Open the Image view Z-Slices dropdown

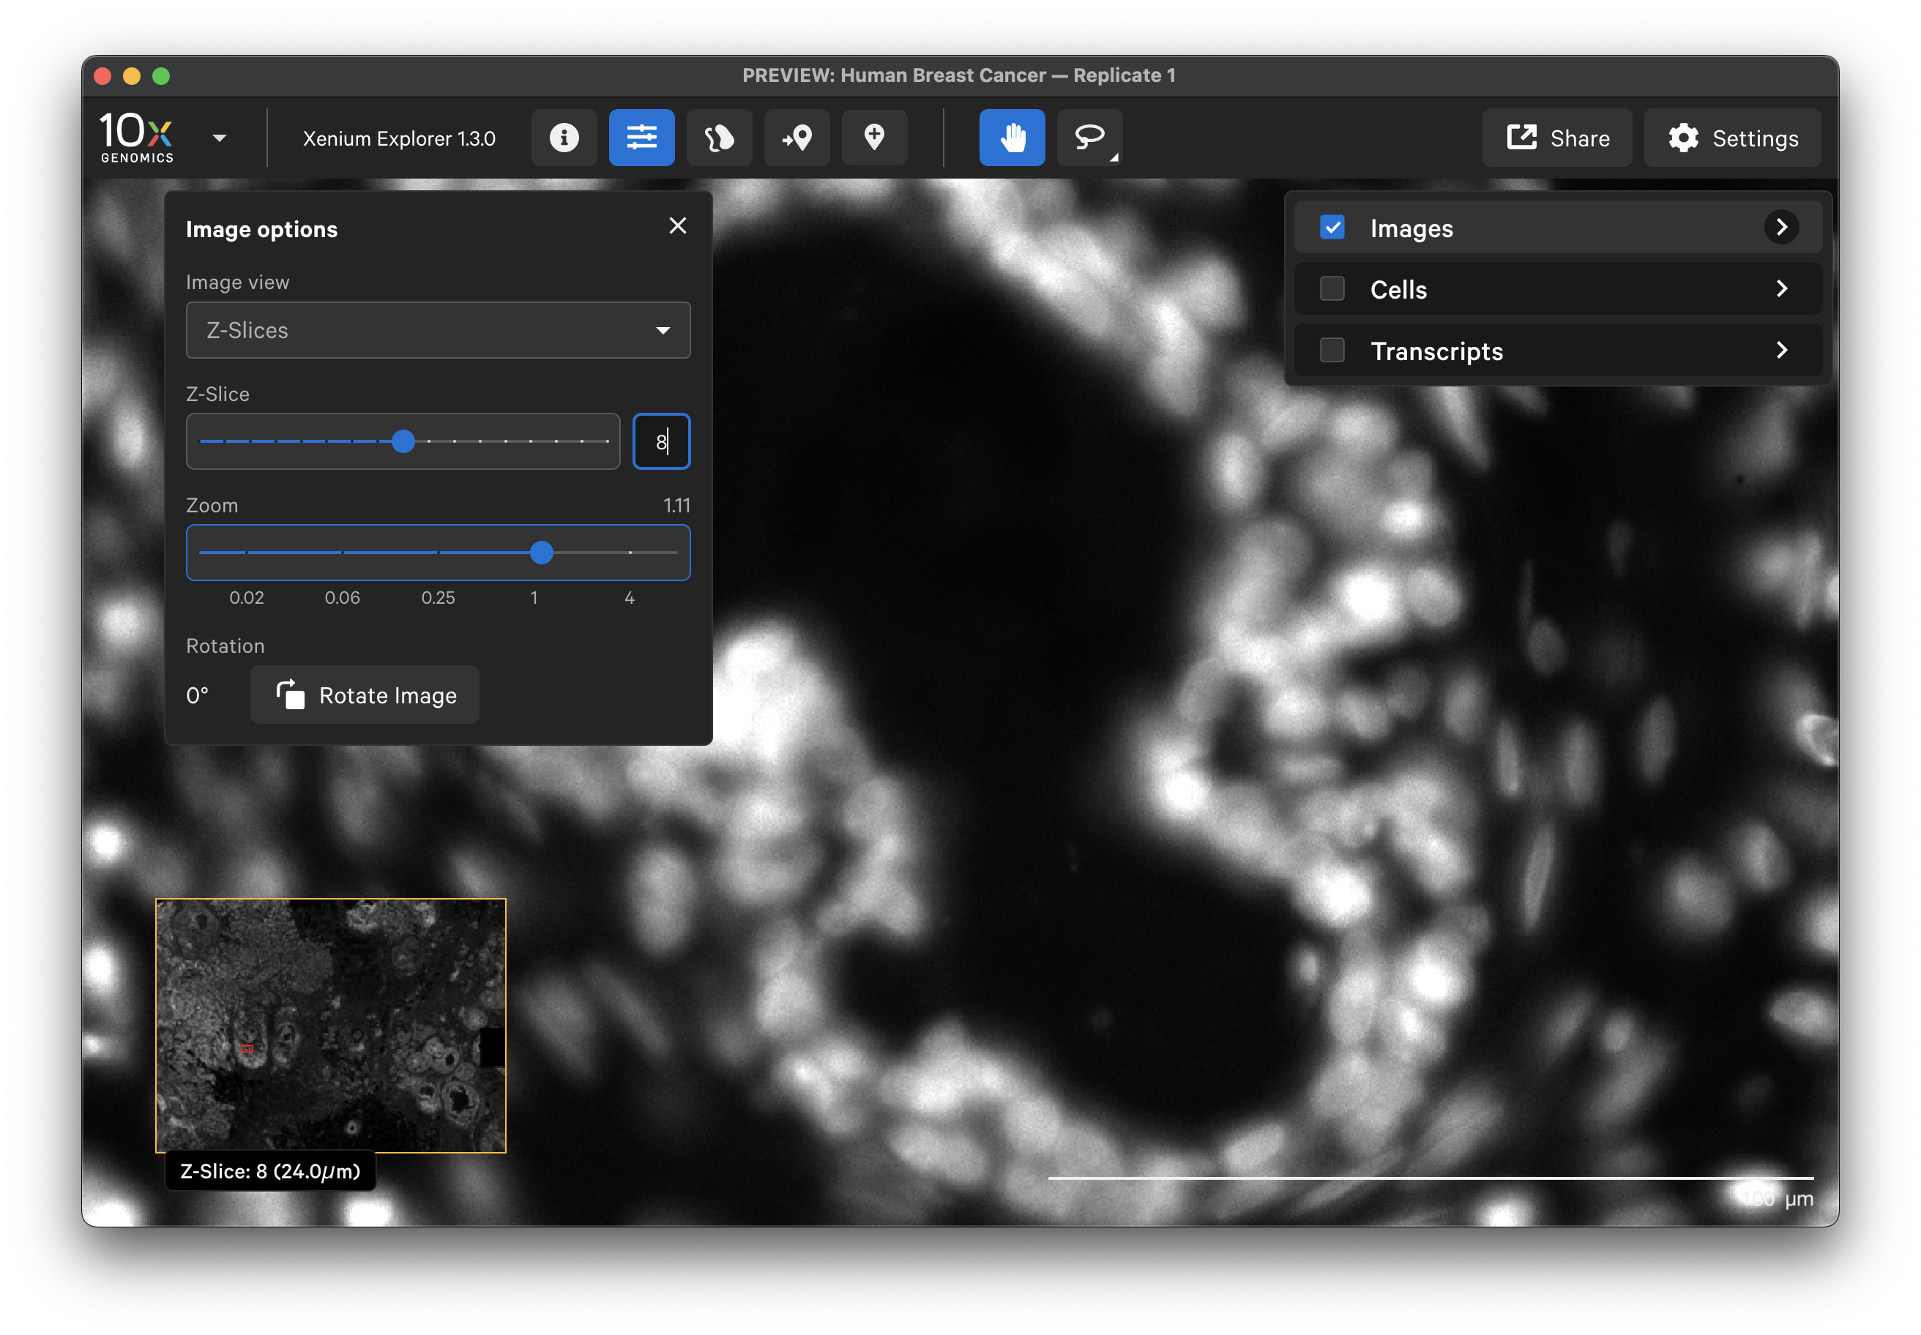[438, 330]
